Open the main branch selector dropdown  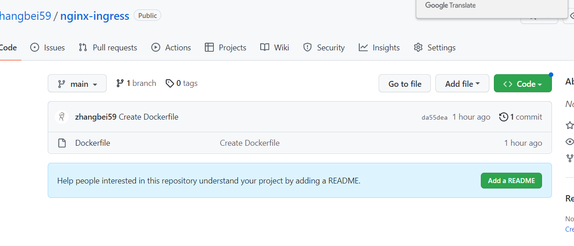click(77, 84)
